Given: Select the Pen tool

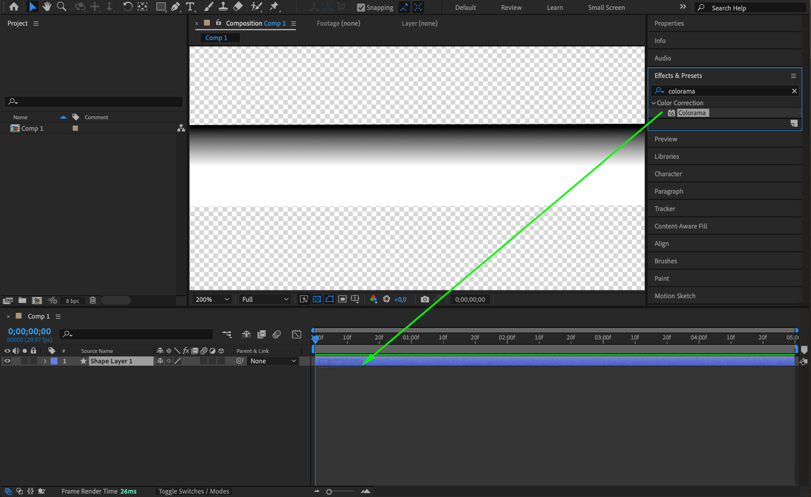Looking at the screenshot, I should (175, 7).
